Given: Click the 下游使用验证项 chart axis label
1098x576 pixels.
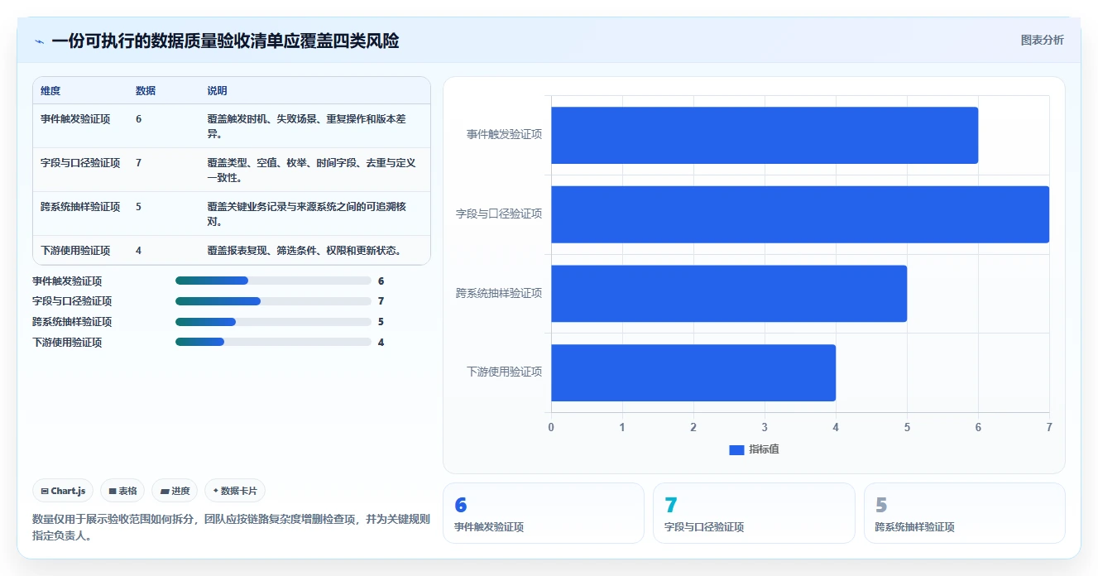Looking at the screenshot, I should pyautogui.click(x=504, y=372).
